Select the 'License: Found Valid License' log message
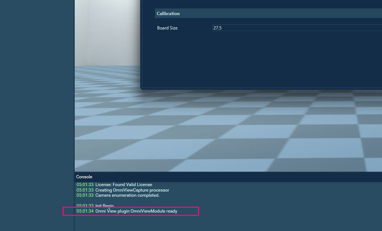382x231 pixels. (124, 185)
